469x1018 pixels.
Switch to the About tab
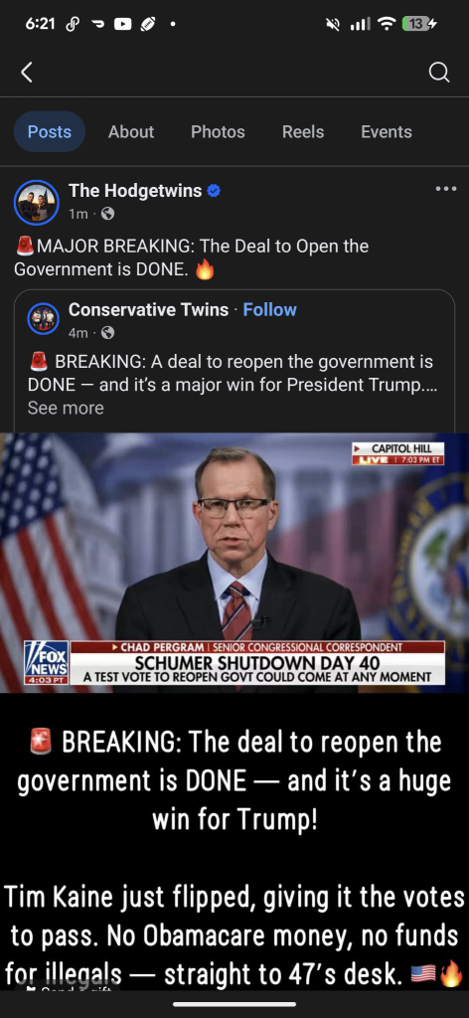pyautogui.click(x=131, y=132)
